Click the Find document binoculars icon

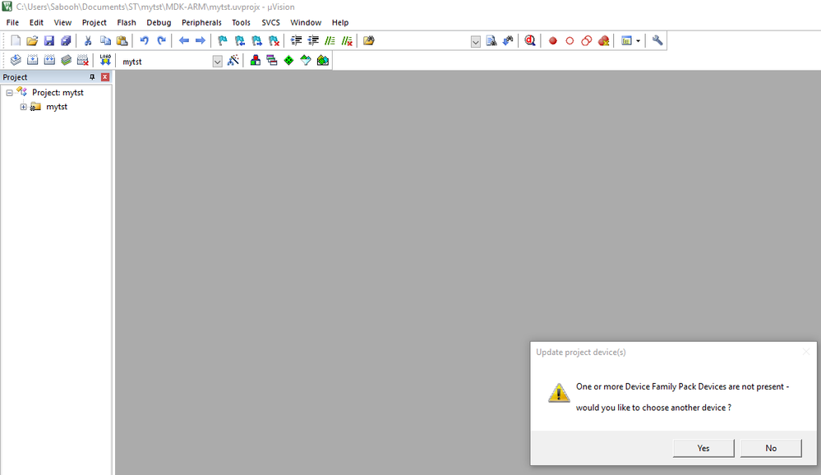click(491, 41)
